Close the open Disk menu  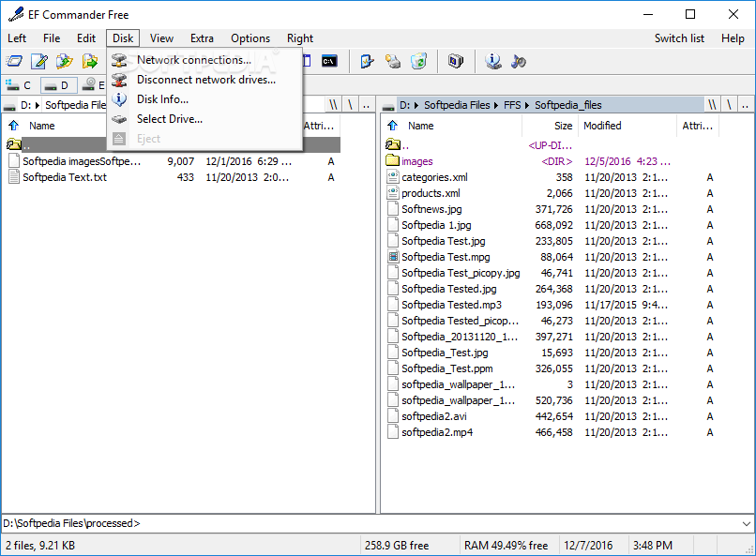pyautogui.click(x=123, y=38)
